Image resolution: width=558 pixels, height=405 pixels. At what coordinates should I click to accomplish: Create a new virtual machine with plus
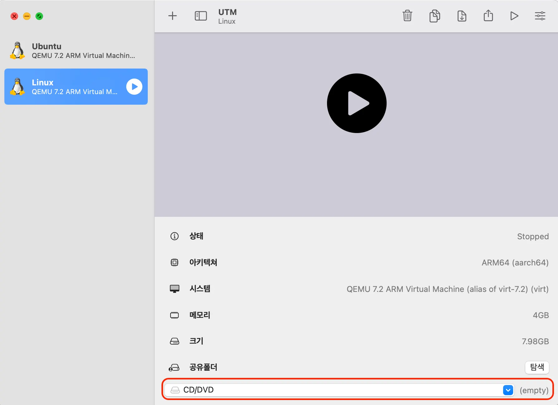(172, 16)
